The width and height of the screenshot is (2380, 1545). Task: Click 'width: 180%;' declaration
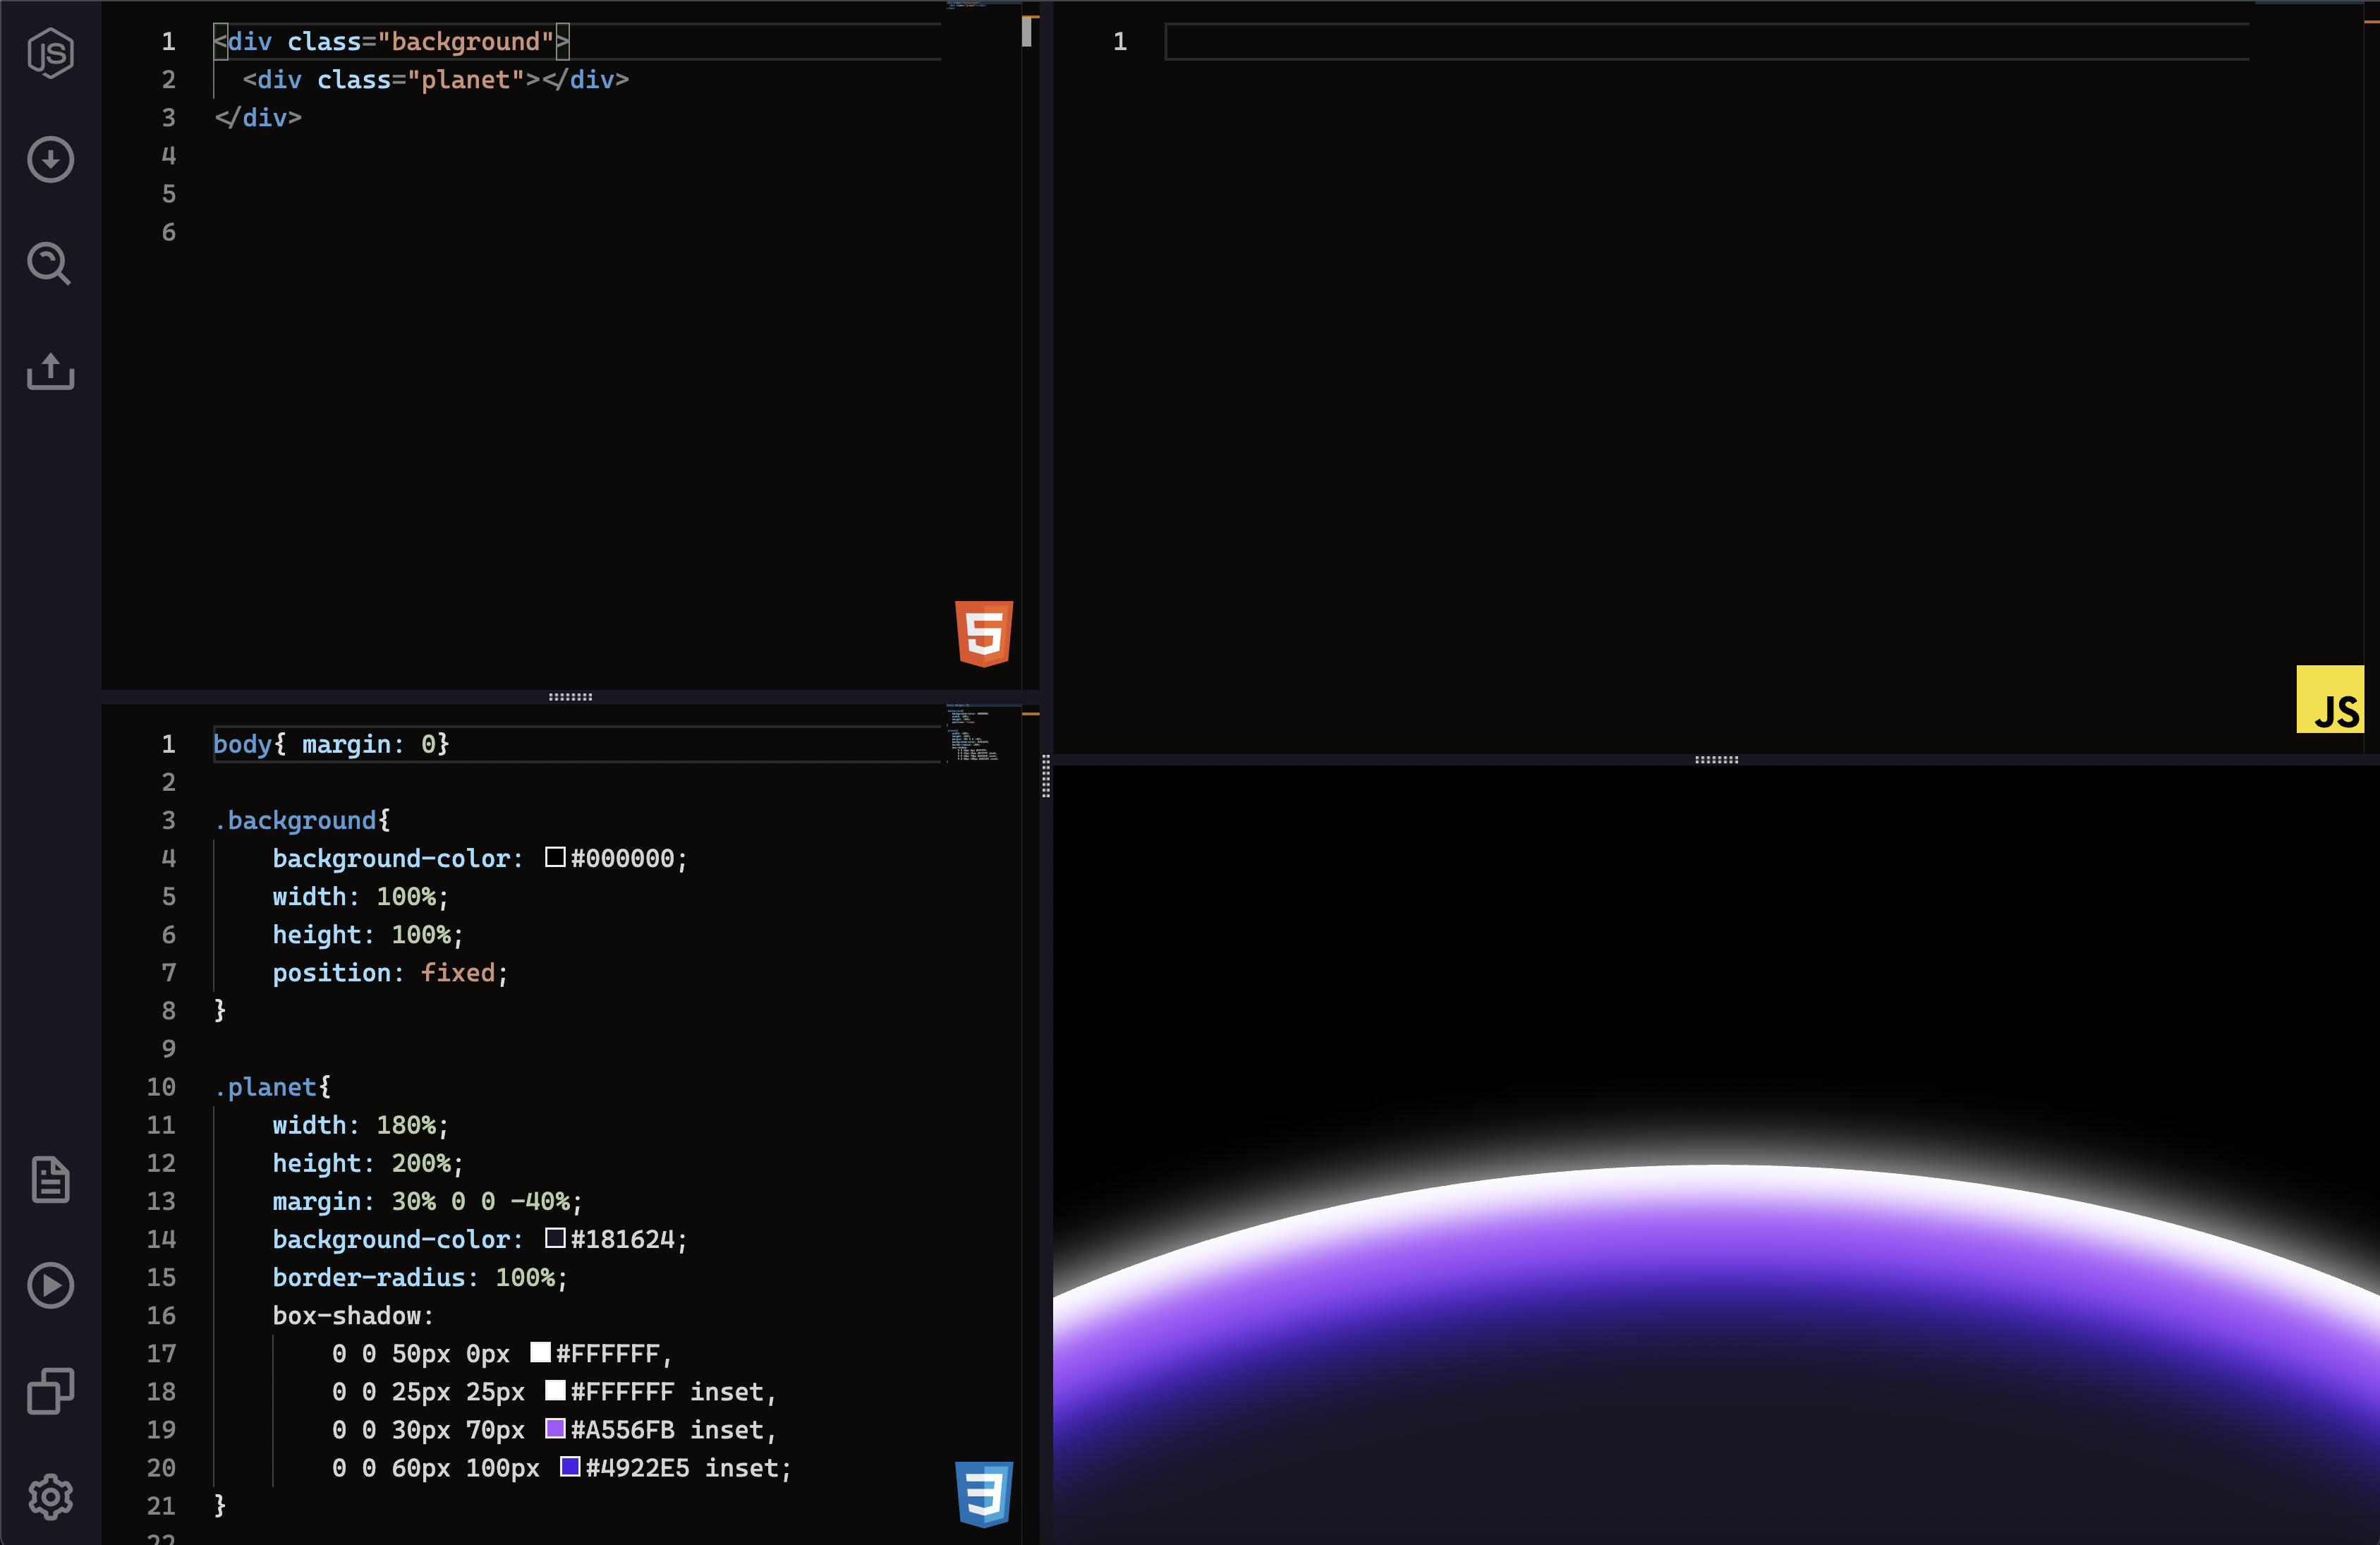pyautogui.click(x=361, y=1125)
